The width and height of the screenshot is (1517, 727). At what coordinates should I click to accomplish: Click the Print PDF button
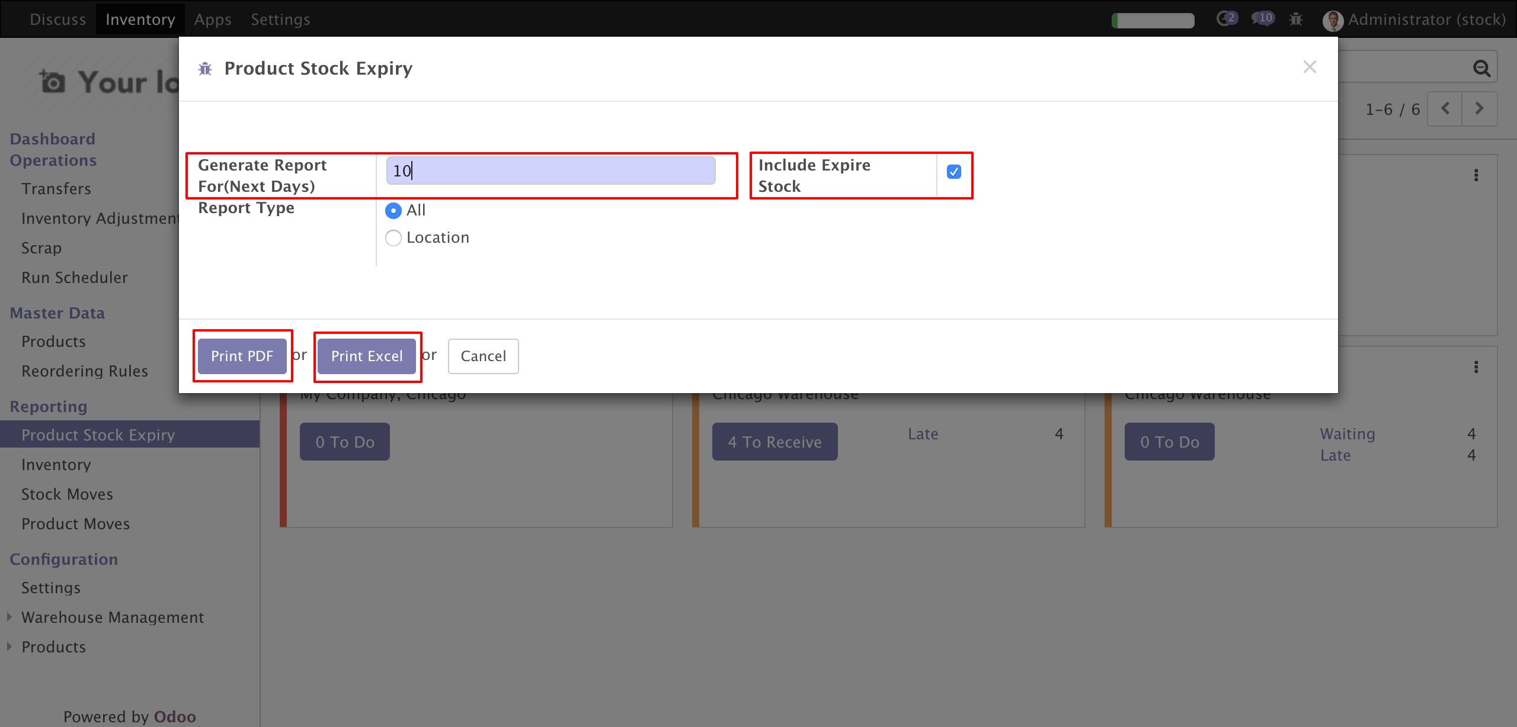coord(242,356)
